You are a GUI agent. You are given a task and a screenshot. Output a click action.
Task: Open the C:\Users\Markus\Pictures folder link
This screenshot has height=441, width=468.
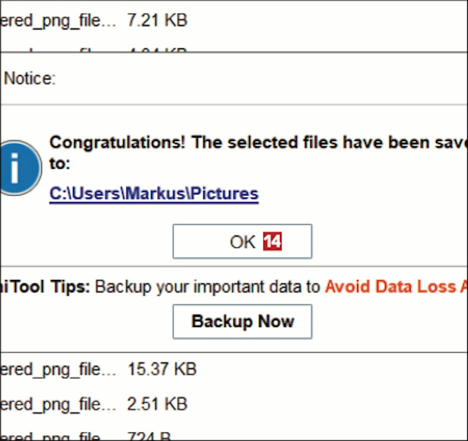click(x=154, y=194)
